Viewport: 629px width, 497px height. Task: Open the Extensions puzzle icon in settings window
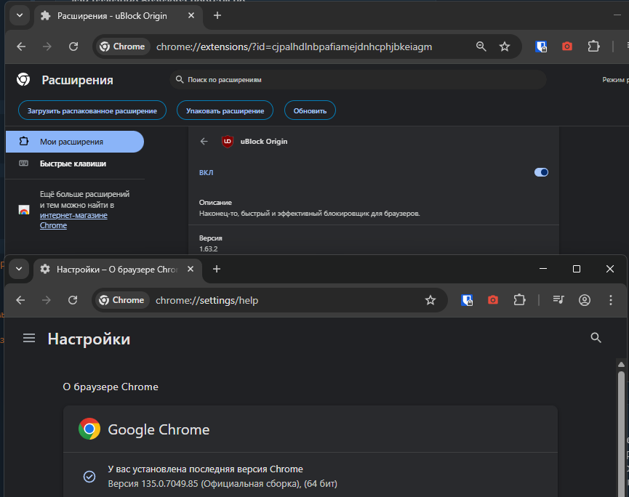[518, 300]
